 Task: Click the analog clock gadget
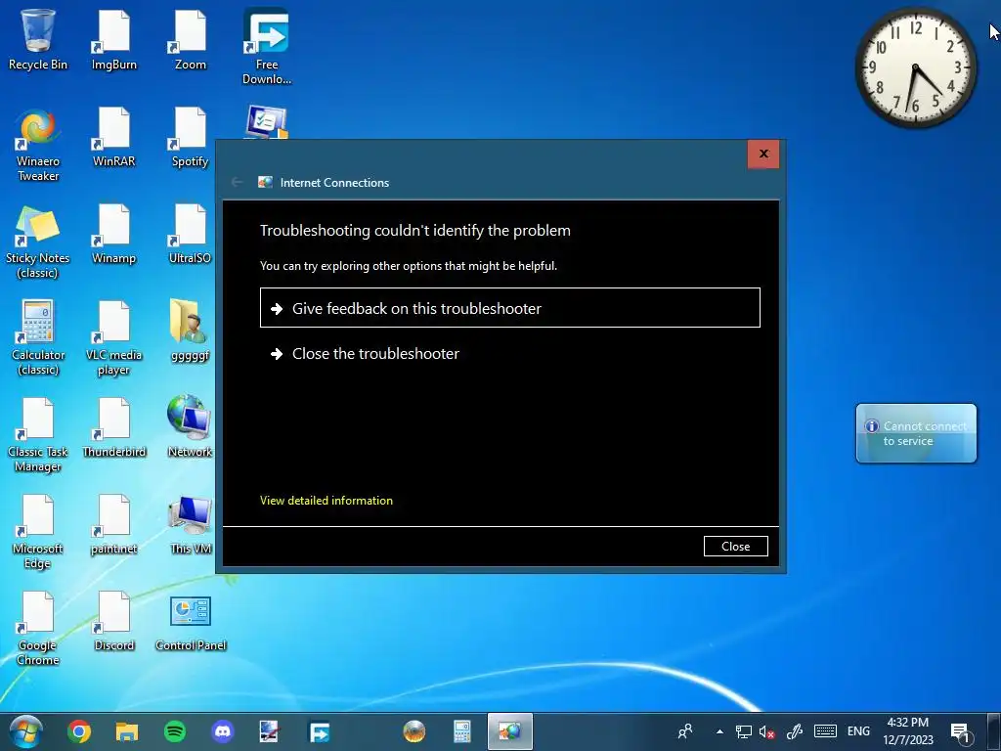(915, 67)
